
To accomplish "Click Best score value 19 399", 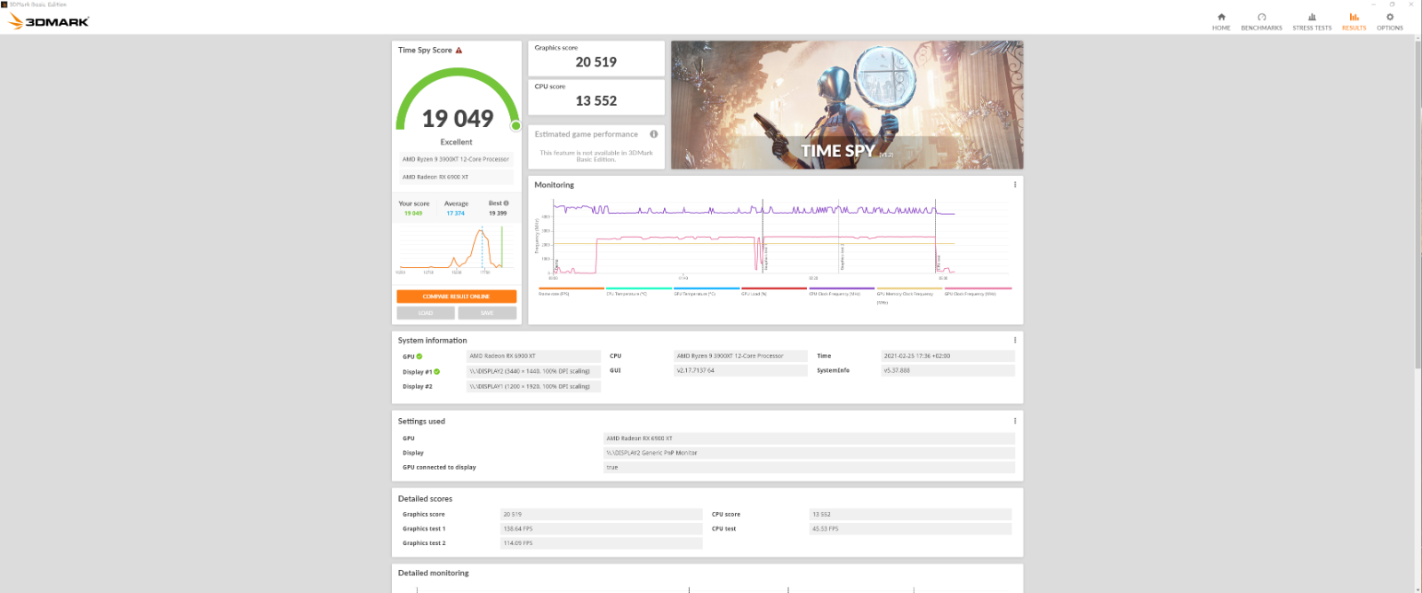I will [498, 213].
